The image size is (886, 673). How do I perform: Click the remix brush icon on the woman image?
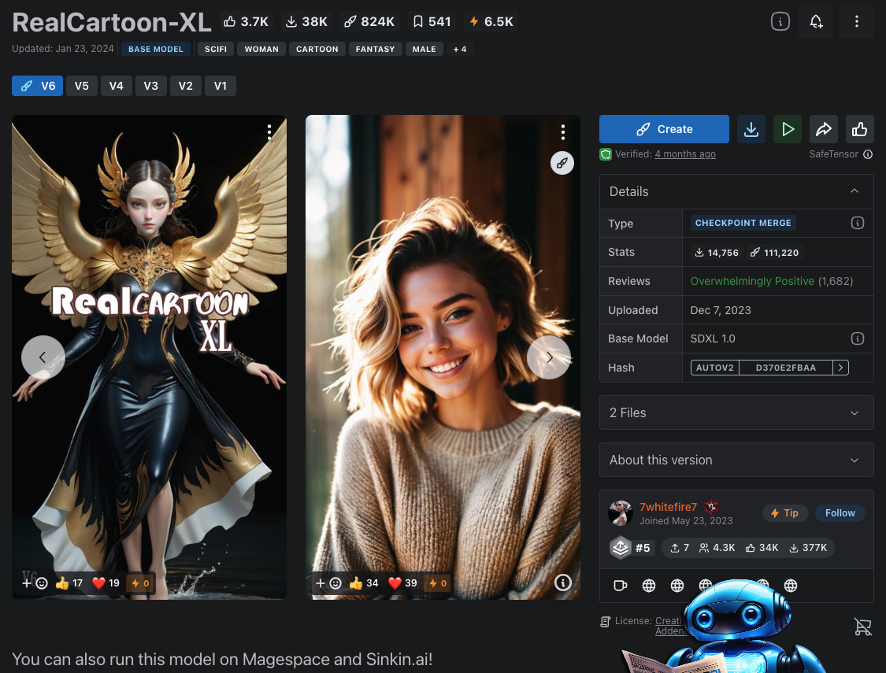click(x=562, y=163)
